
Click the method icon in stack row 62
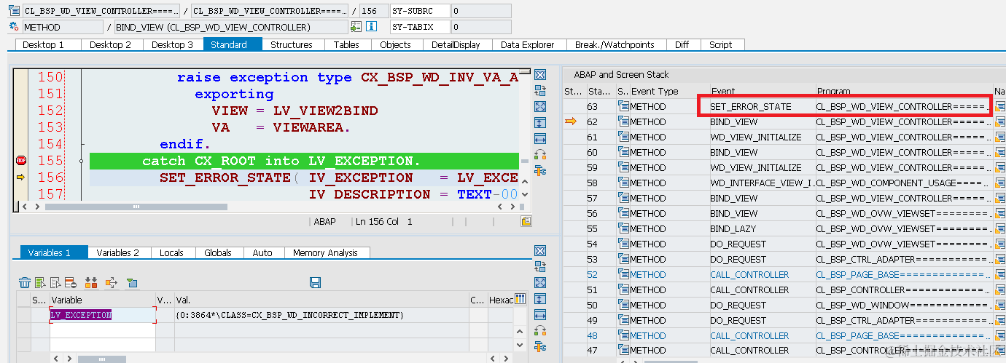pyautogui.click(x=623, y=121)
